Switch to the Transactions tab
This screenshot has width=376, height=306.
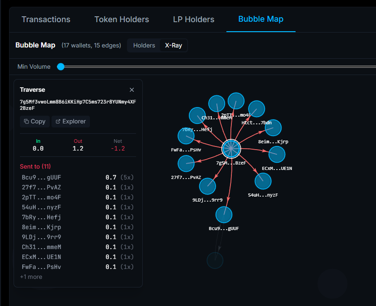pos(46,19)
